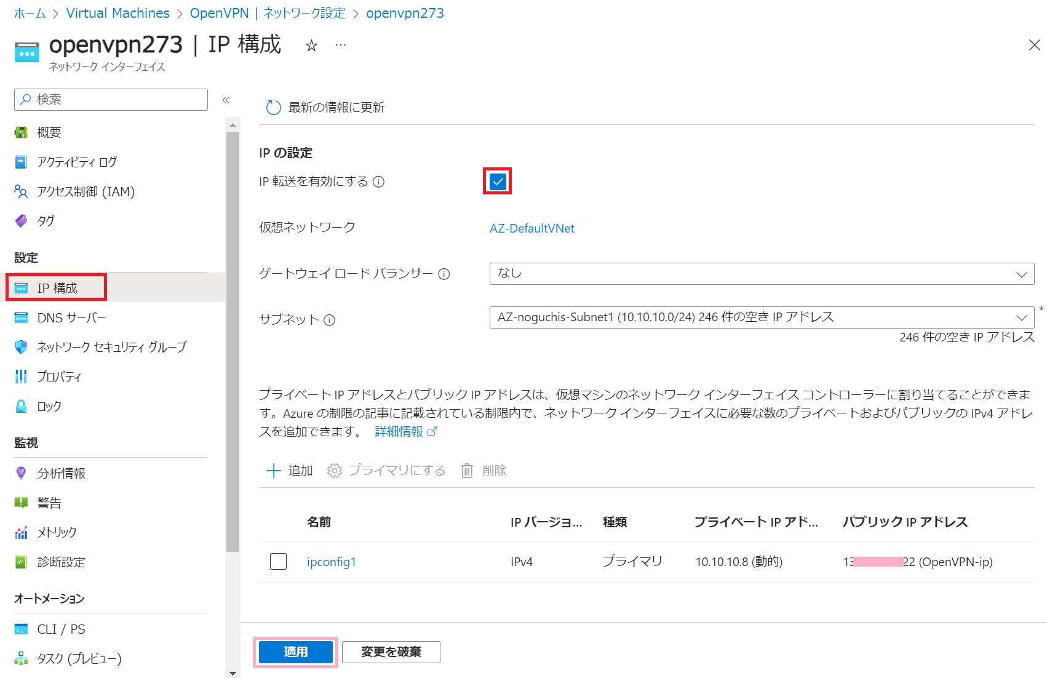1047x678 pixels.
Task: Click the CLI / PS icon
Action: pos(21,629)
